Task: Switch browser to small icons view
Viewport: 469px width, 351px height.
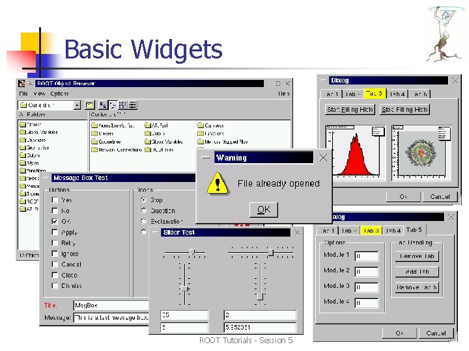Action: coord(113,105)
